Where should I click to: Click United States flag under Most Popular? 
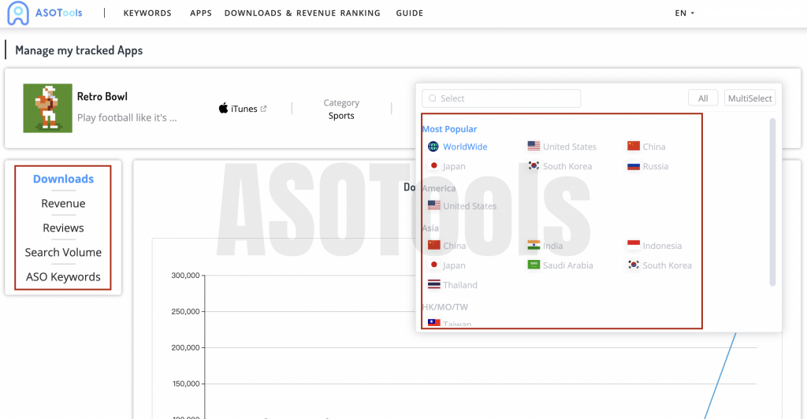[x=534, y=146]
